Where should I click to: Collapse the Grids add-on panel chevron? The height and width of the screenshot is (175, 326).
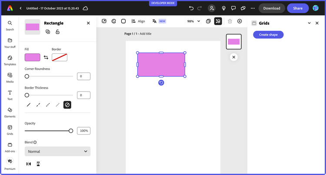tap(309, 23)
